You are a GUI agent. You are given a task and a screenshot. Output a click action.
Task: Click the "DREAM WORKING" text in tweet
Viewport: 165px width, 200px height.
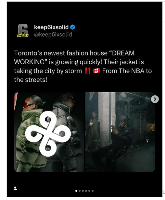(74, 57)
